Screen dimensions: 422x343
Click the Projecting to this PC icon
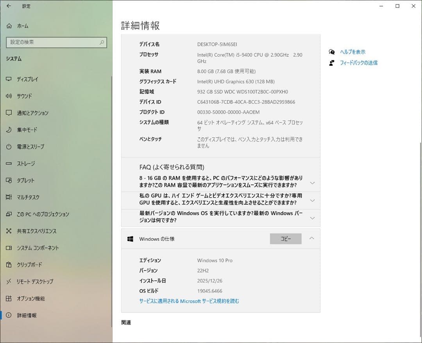click(9, 214)
